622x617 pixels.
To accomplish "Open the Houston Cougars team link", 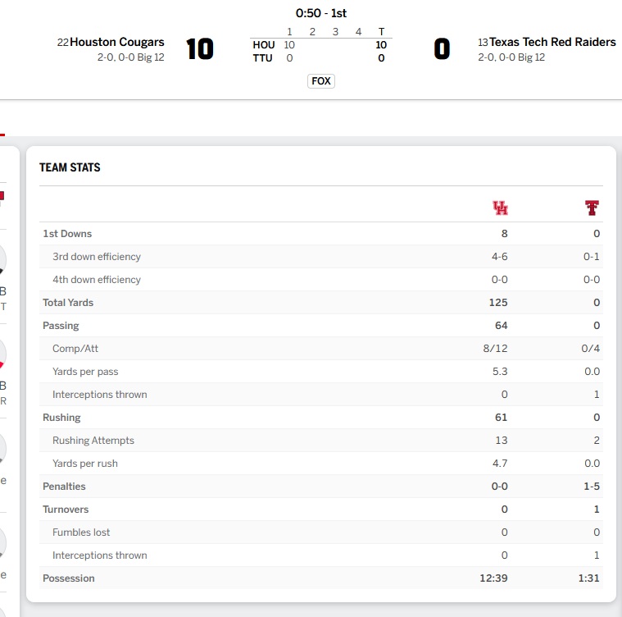I will pyautogui.click(x=117, y=42).
